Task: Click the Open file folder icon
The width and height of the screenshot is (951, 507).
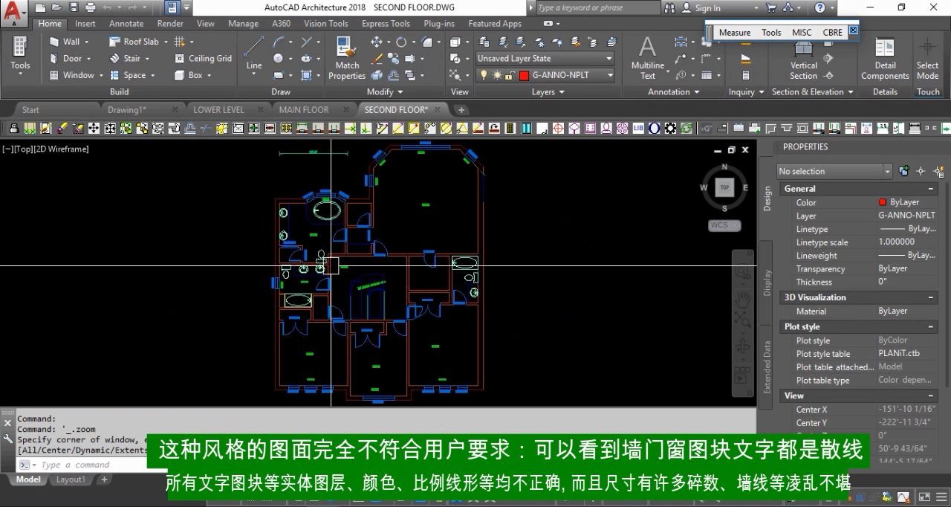Action: coord(57,8)
